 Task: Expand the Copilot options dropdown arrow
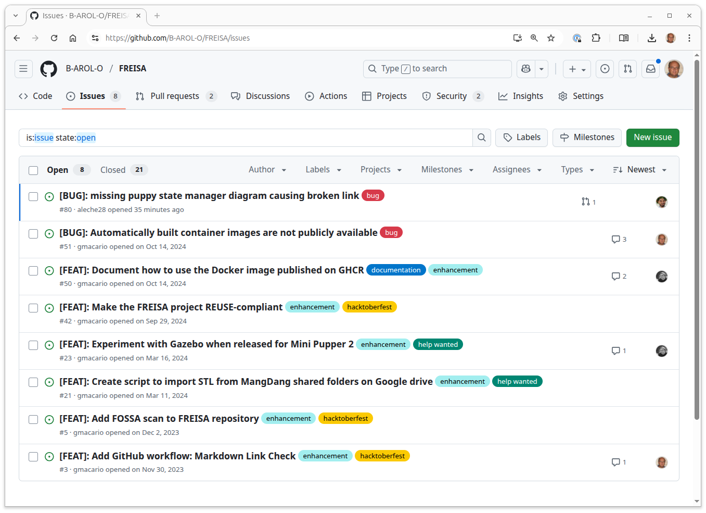tap(542, 69)
